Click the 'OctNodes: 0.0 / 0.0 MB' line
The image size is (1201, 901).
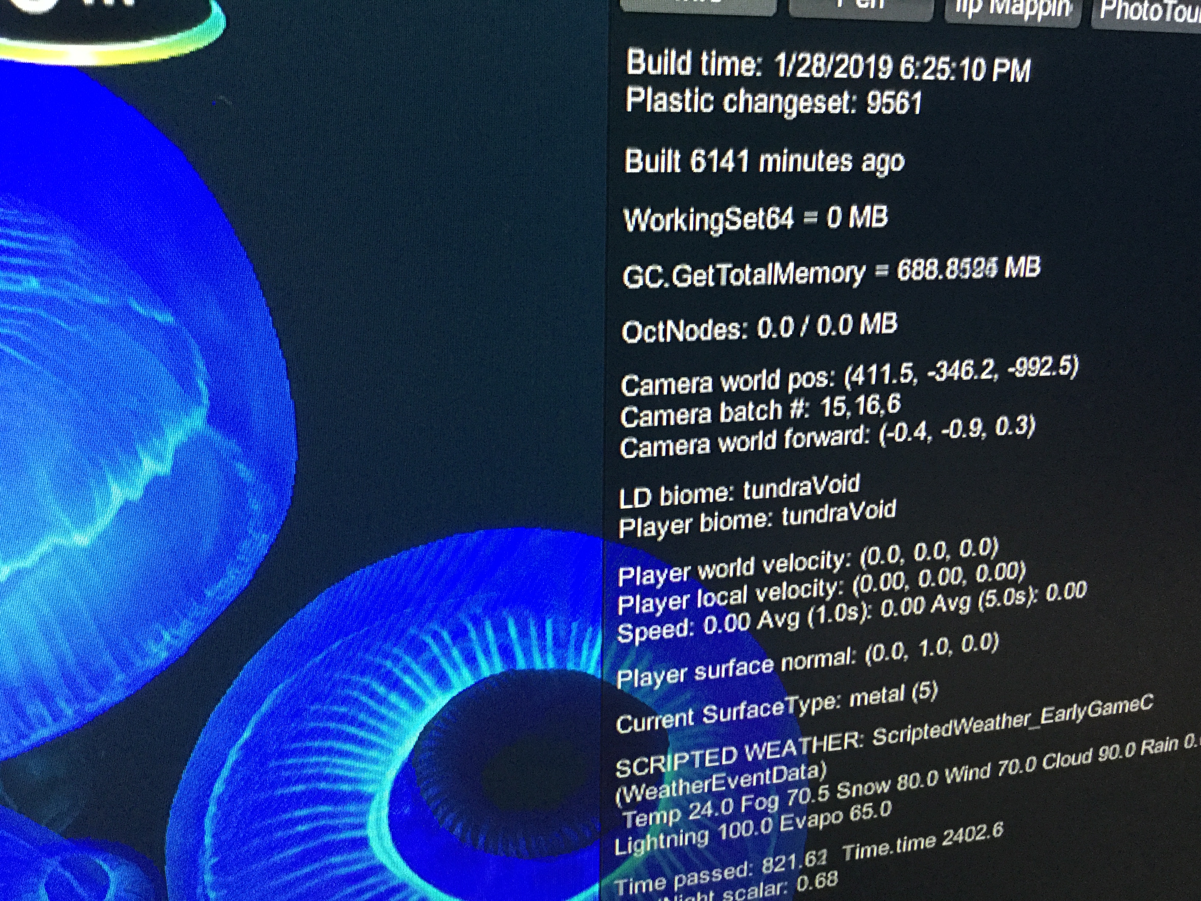click(759, 328)
